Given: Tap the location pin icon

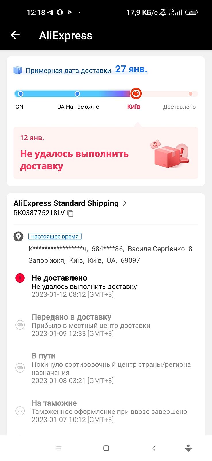Looking at the screenshot, I should click(18, 237).
